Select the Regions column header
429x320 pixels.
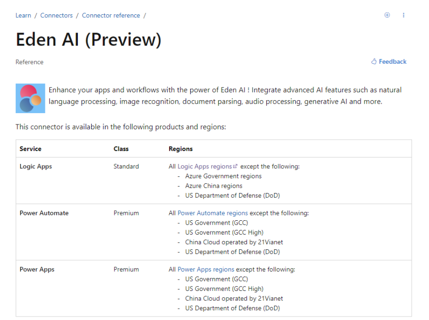click(x=180, y=149)
